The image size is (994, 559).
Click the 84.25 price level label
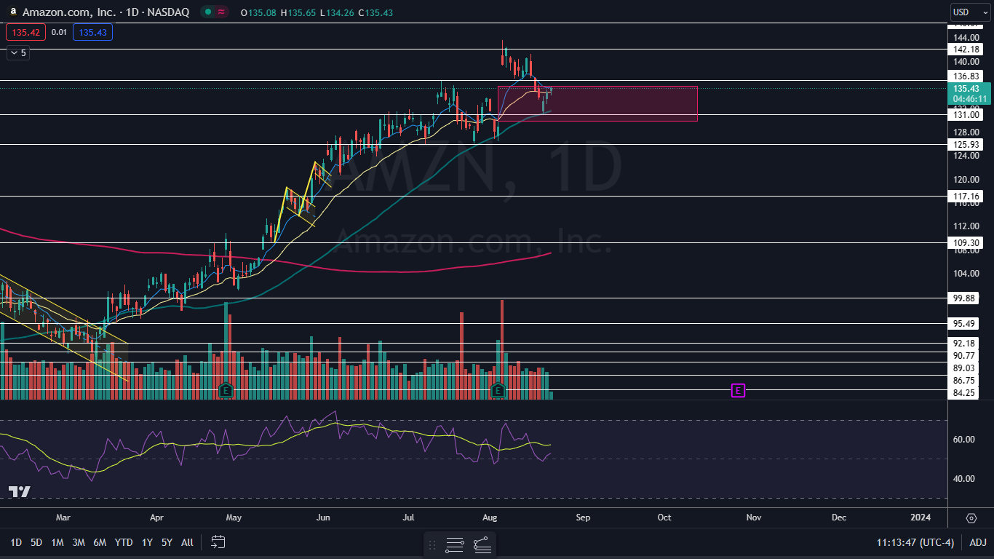click(x=964, y=393)
